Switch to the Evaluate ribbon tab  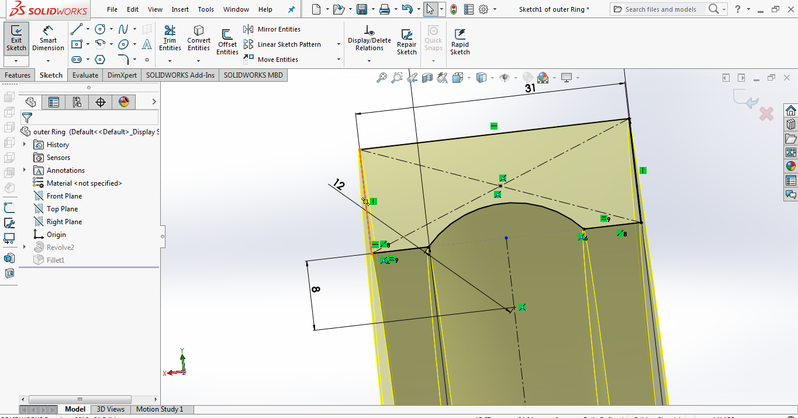coord(85,75)
